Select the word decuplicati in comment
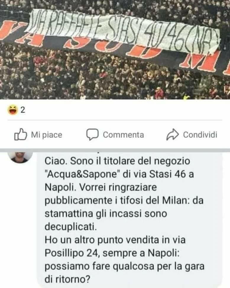This screenshot has height=288, width=230. click(x=71, y=227)
